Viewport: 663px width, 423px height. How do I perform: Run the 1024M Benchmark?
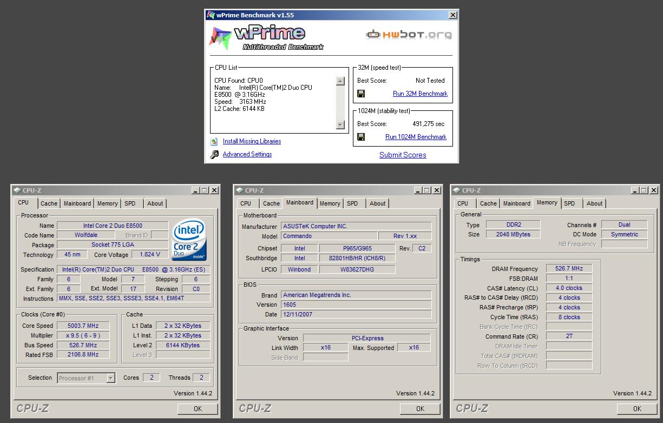click(x=416, y=137)
